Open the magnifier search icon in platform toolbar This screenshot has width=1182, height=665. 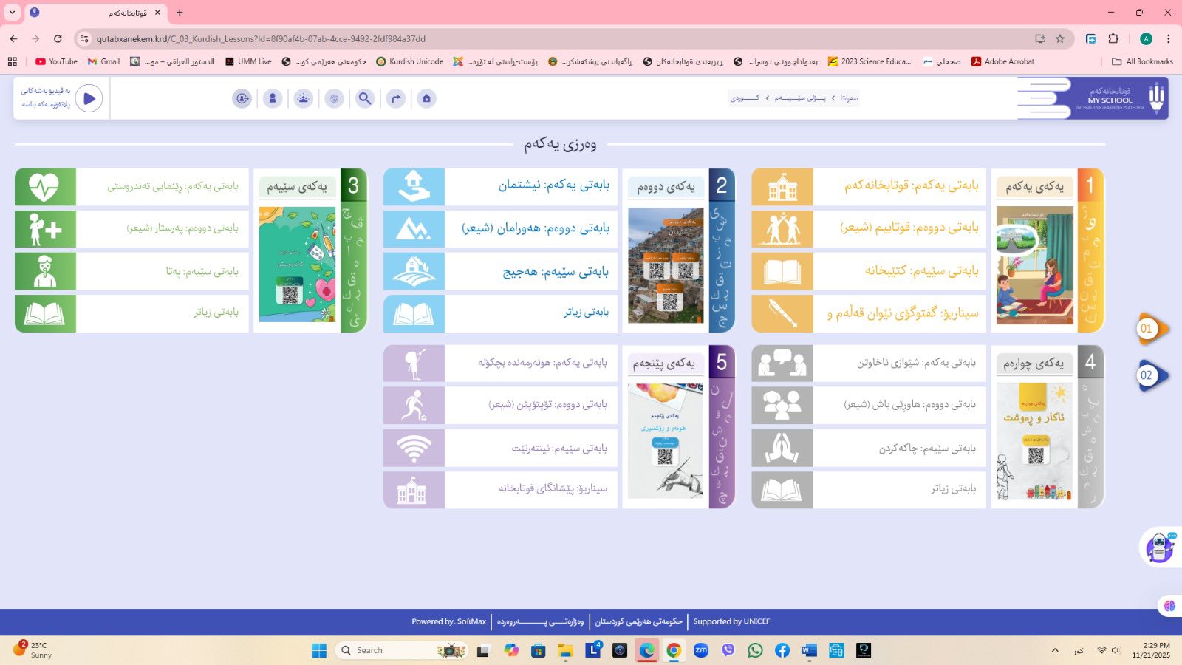coord(365,98)
